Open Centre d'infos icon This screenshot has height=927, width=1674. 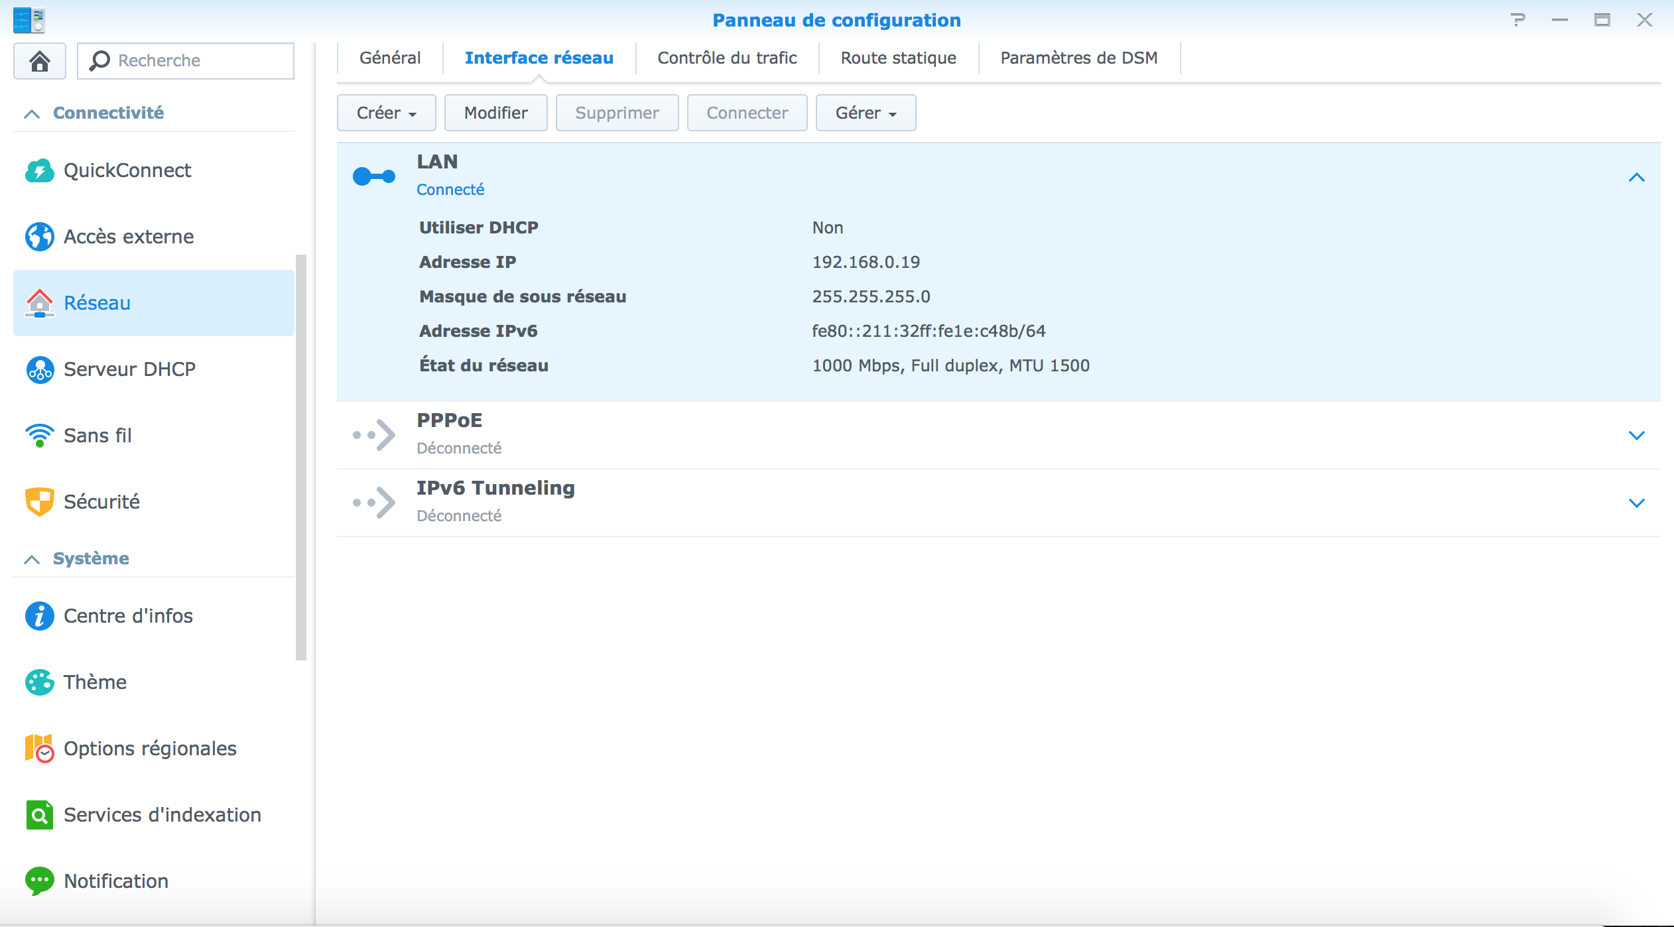(x=39, y=616)
